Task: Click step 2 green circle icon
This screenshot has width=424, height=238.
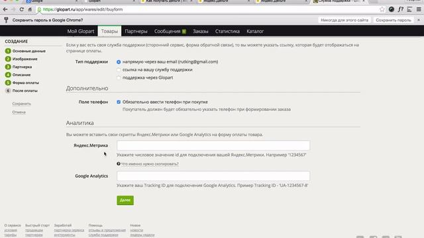Action: point(8,59)
